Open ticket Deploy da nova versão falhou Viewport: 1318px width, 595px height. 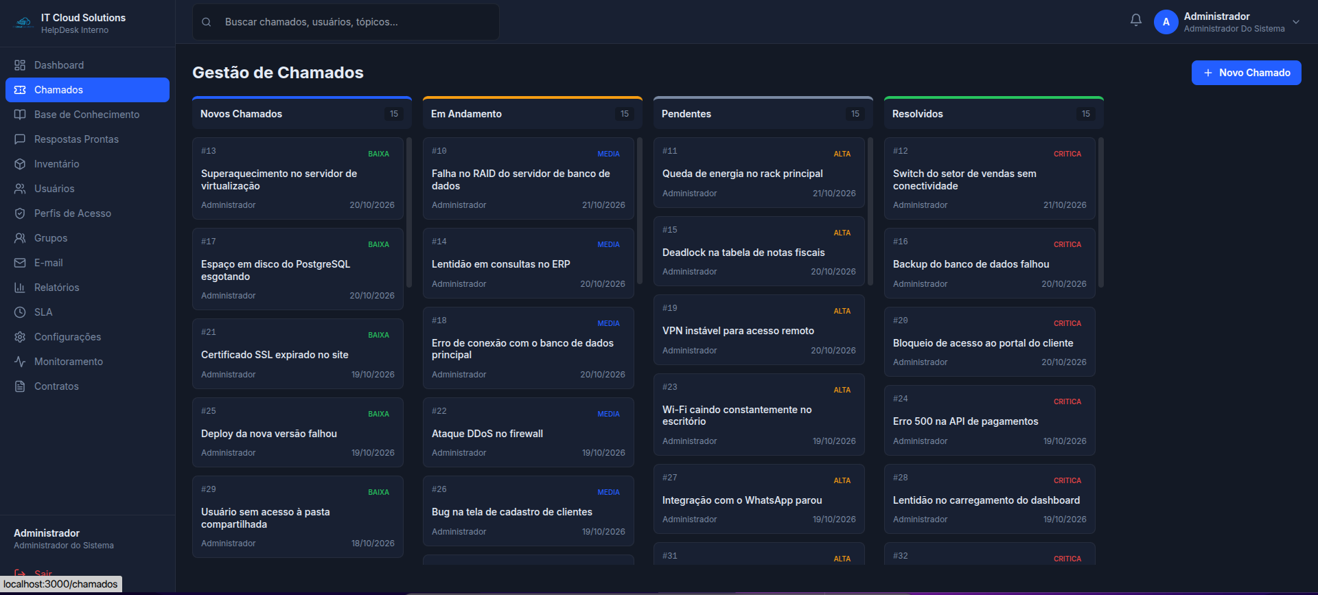[298, 433]
